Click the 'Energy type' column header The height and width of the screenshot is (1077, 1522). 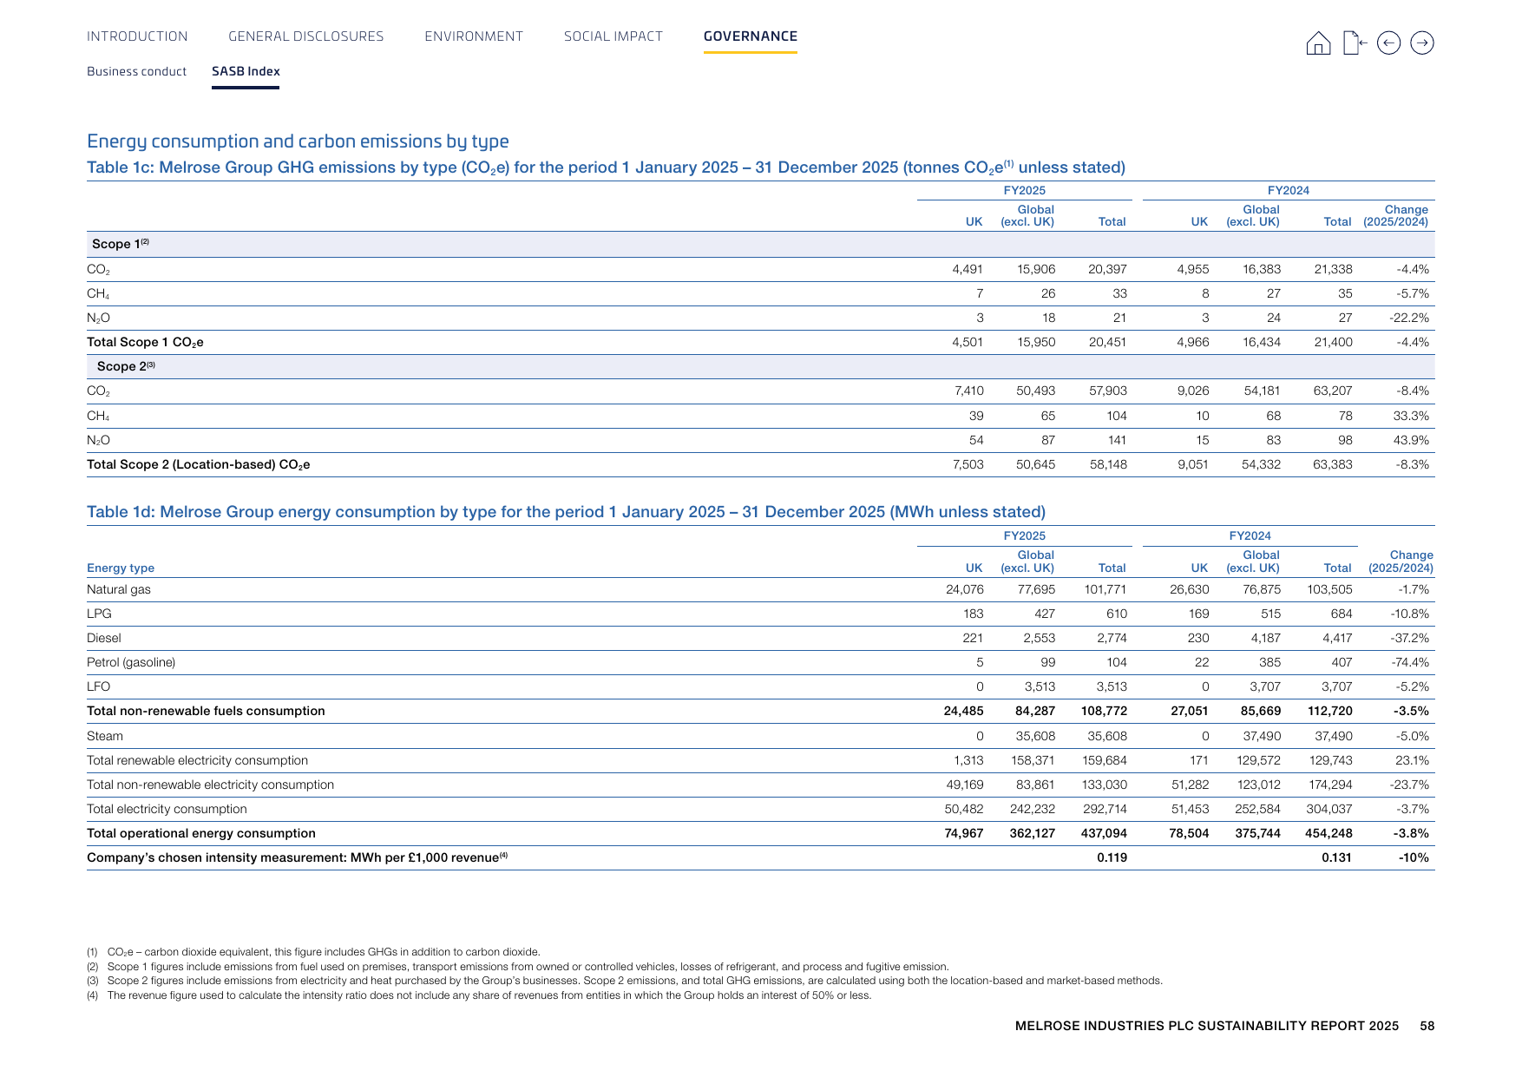point(121,568)
